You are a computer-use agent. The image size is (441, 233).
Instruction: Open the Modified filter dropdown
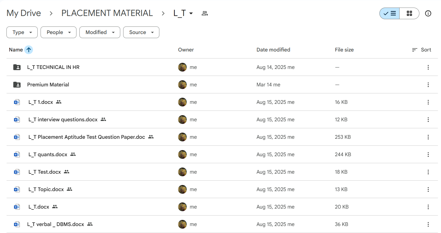(100, 32)
